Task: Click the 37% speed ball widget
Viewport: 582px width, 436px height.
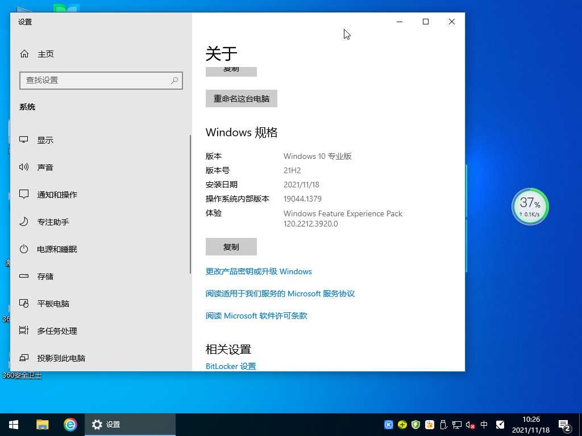Action: click(x=530, y=206)
